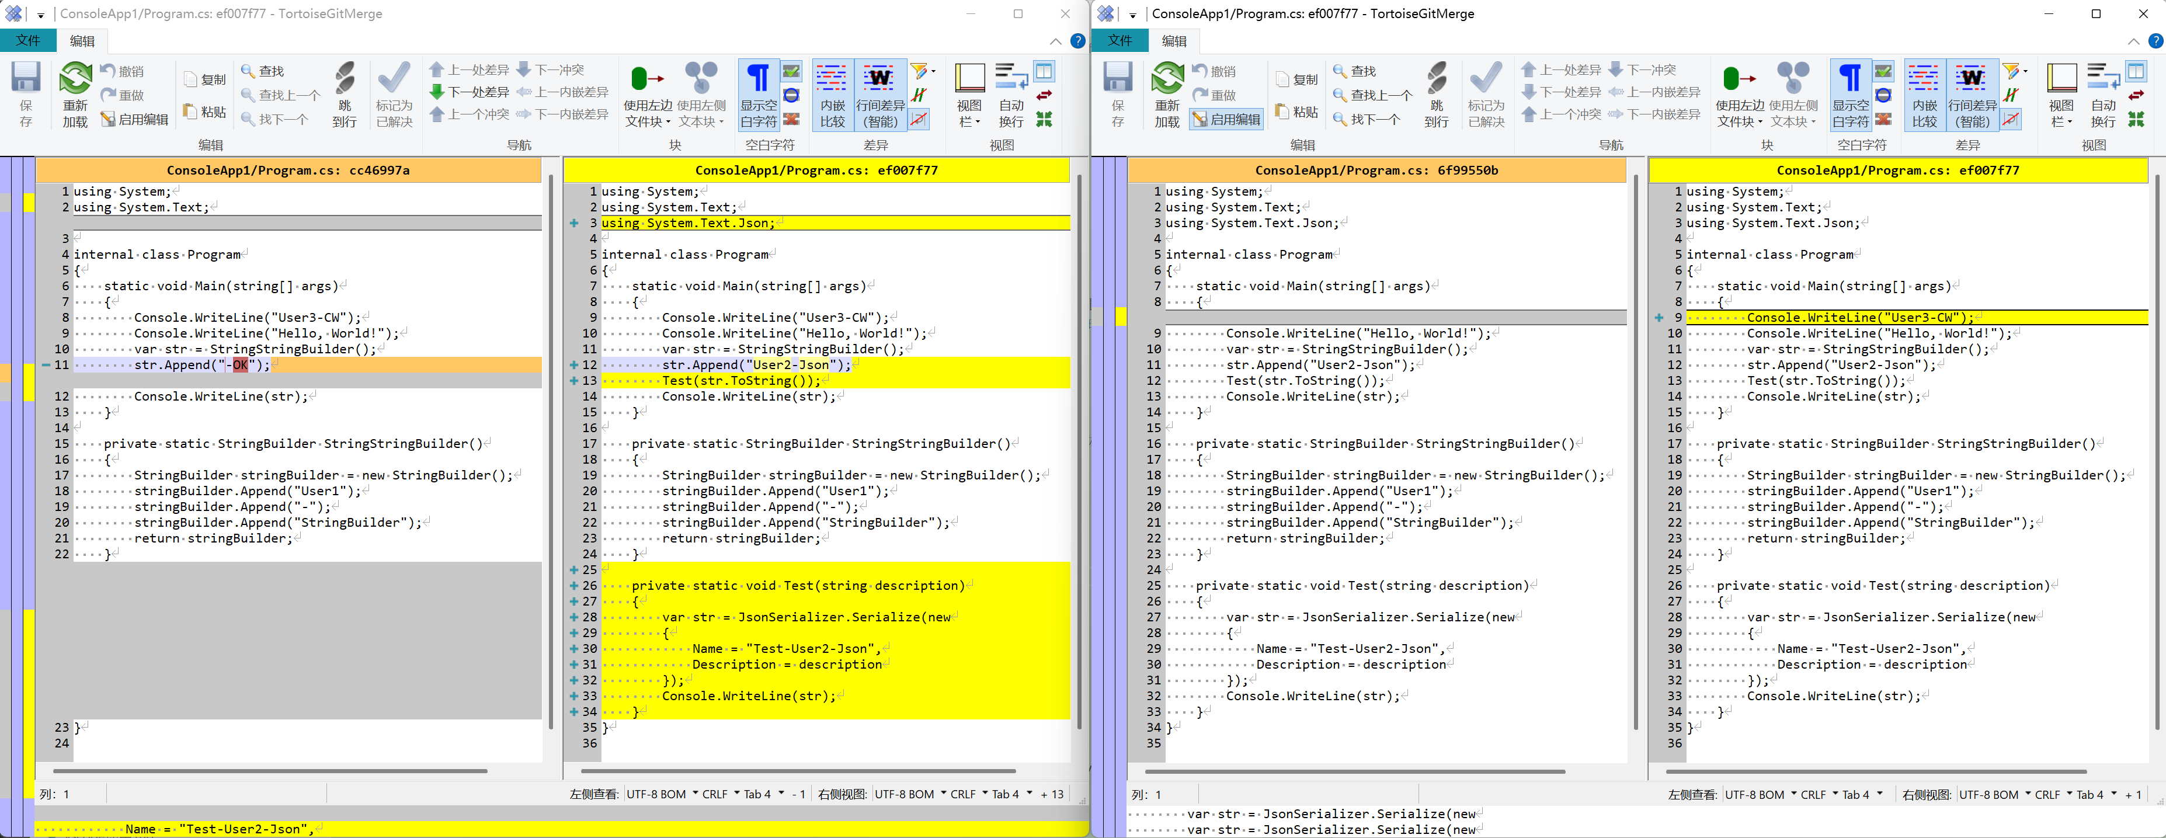
Task: Toggle 启用编辑 in right window
Action: pos(1226,119)
